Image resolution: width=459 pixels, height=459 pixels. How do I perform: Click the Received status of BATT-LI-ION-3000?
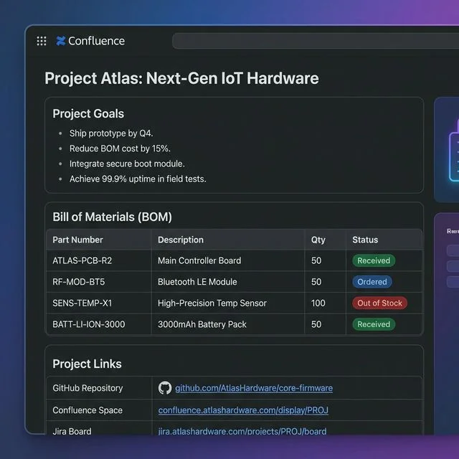(374, 324)
